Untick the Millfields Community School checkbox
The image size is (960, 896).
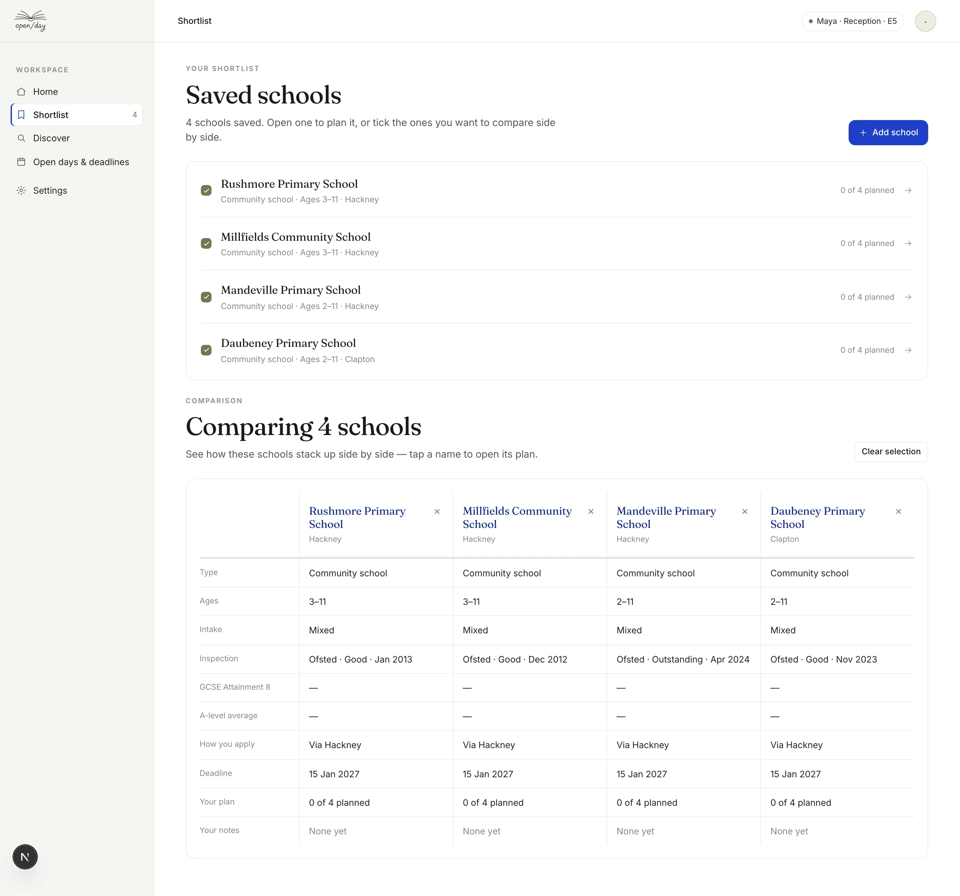206,243
